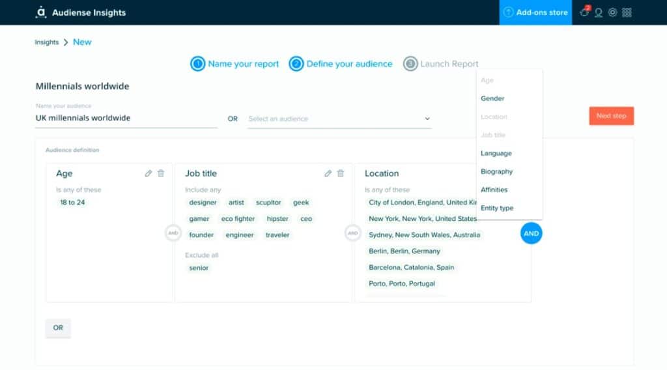Open the notifications icon with red badge
The image size is (667, 370).
[x=585, y=12]
